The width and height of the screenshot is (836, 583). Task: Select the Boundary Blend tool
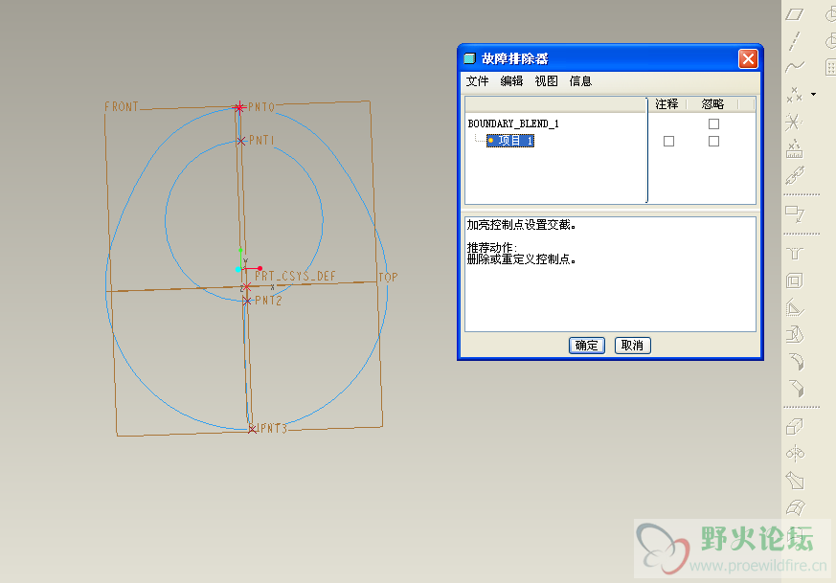click(795, 507)
